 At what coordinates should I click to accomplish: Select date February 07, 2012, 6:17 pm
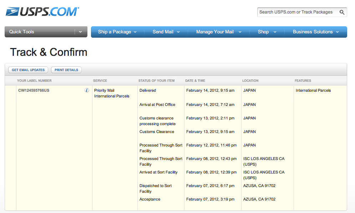tap(211, 186)
